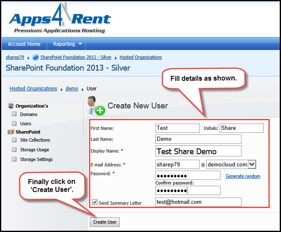This screenshot has width=281, height=232.
Task: Click the Display Name field
Action: pyautogui.click(x=198, y=151)
